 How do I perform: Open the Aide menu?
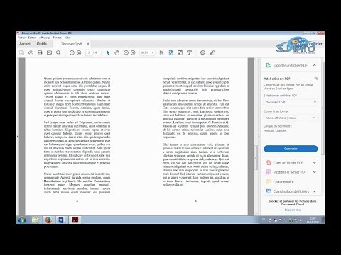[x=67, y=38]
